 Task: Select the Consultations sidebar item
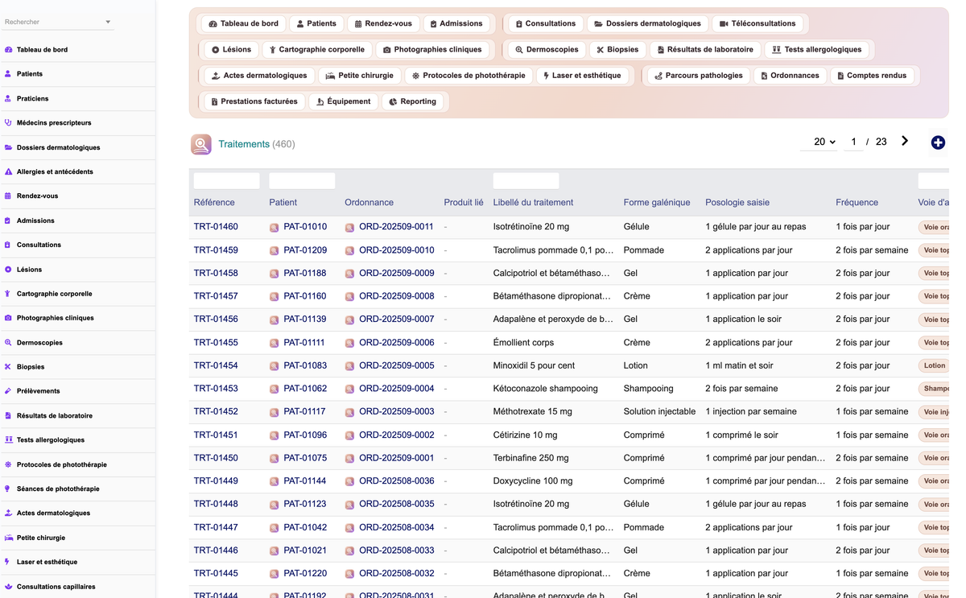pos(77,245)
